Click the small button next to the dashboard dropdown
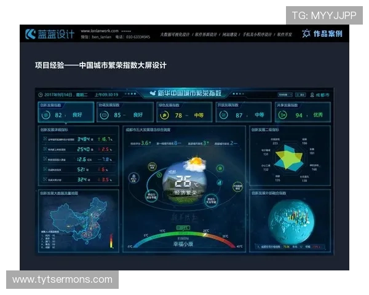The image size is (369, 295). [x=301, y=95]
